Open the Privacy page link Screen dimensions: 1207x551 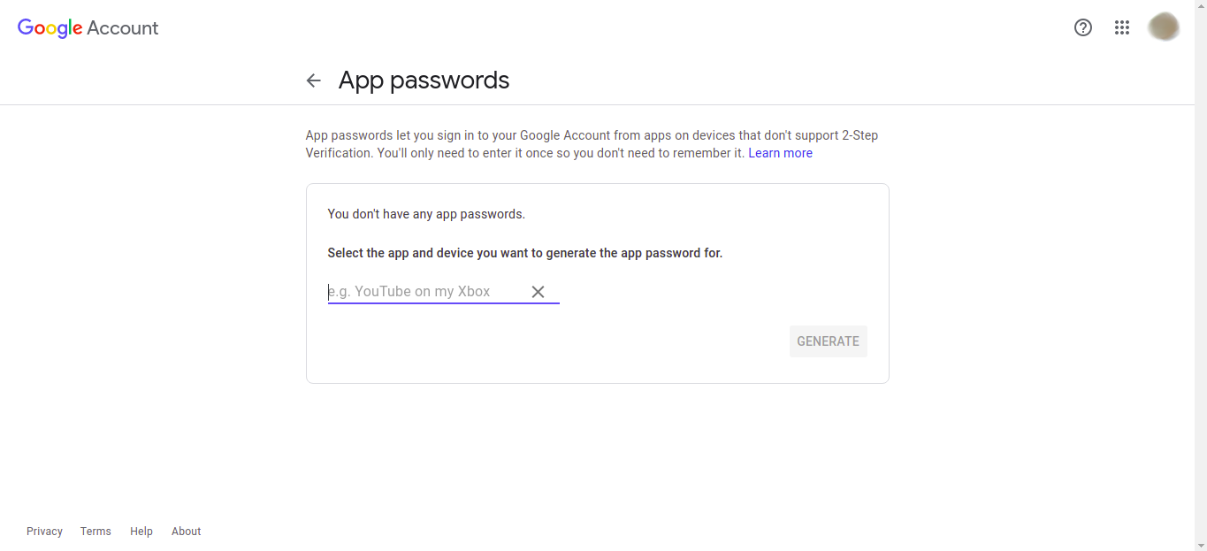44,531
